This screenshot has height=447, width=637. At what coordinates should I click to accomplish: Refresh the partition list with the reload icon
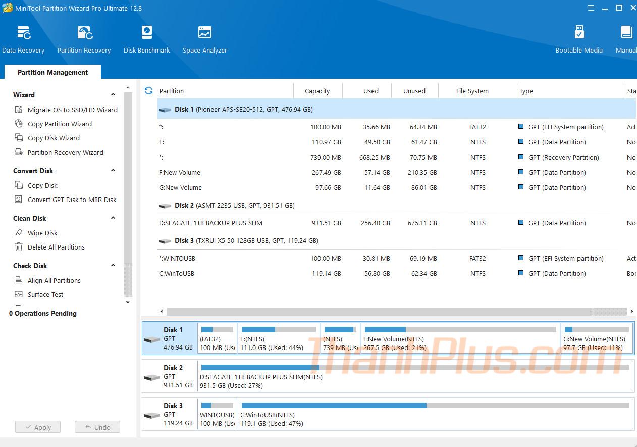click(148, 91)
